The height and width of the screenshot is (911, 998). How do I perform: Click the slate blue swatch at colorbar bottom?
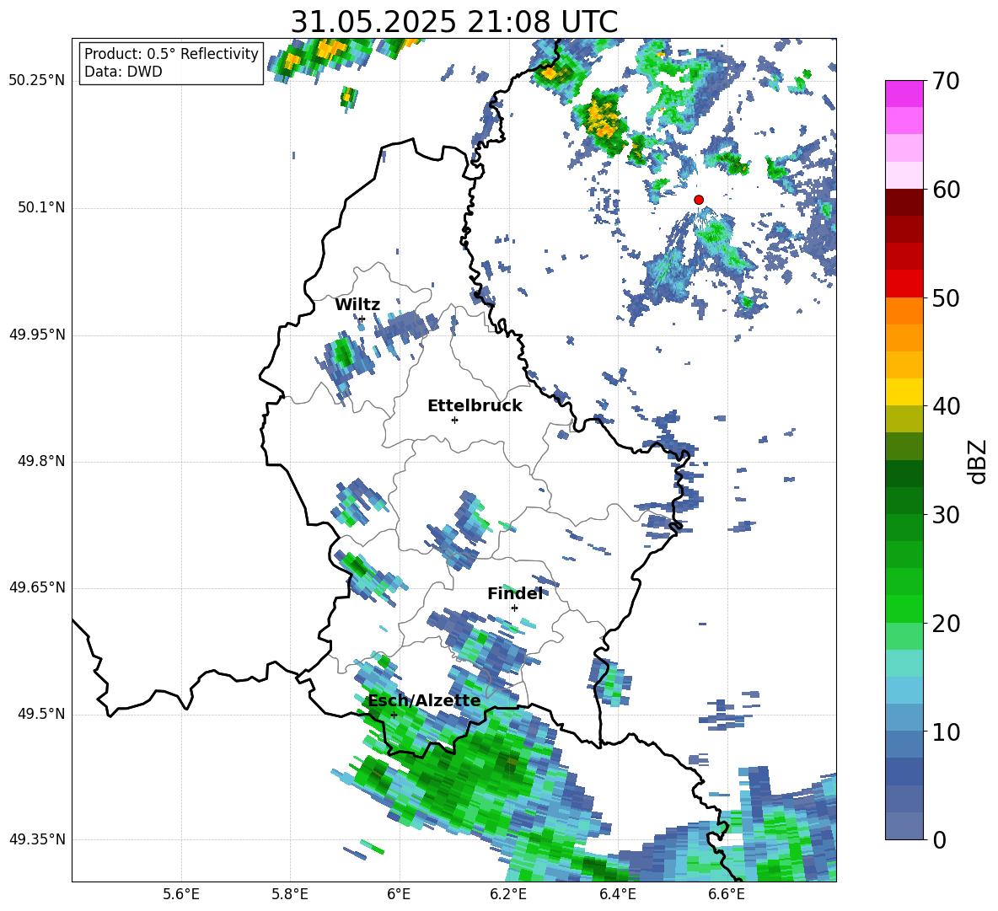[x=904, y=826]
